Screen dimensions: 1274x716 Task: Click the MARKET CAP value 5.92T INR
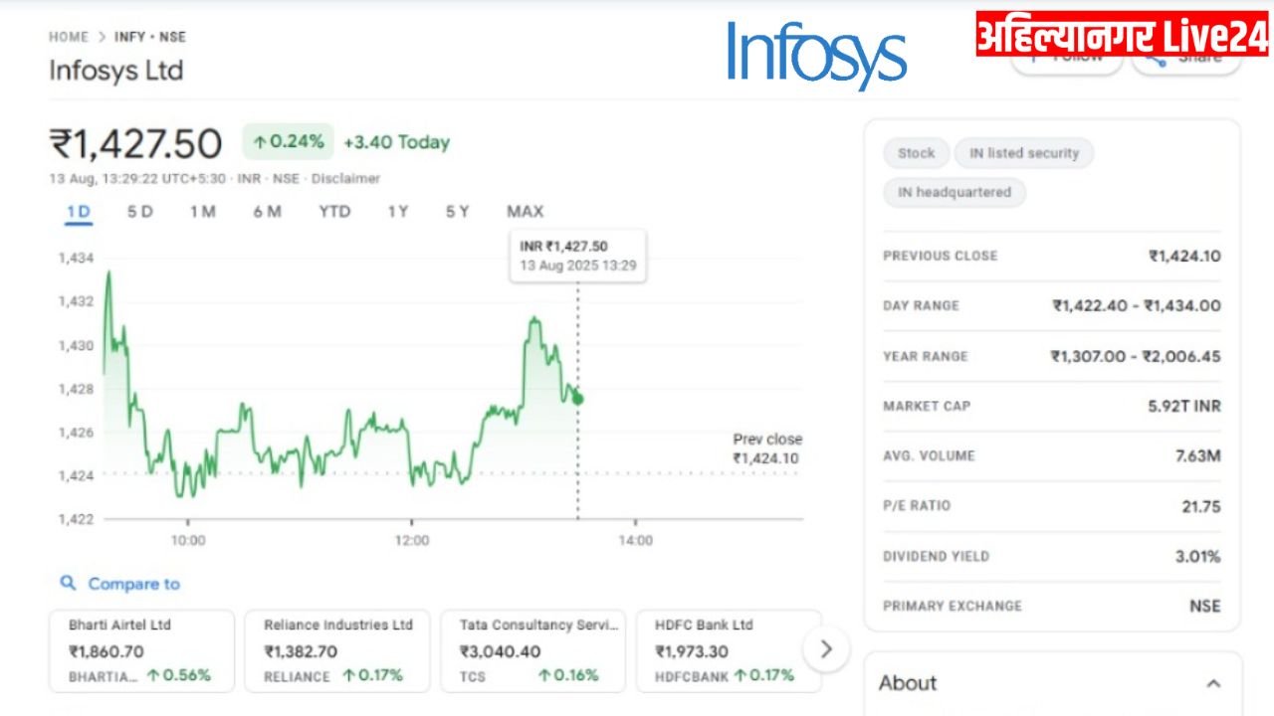pos(1183,406)
